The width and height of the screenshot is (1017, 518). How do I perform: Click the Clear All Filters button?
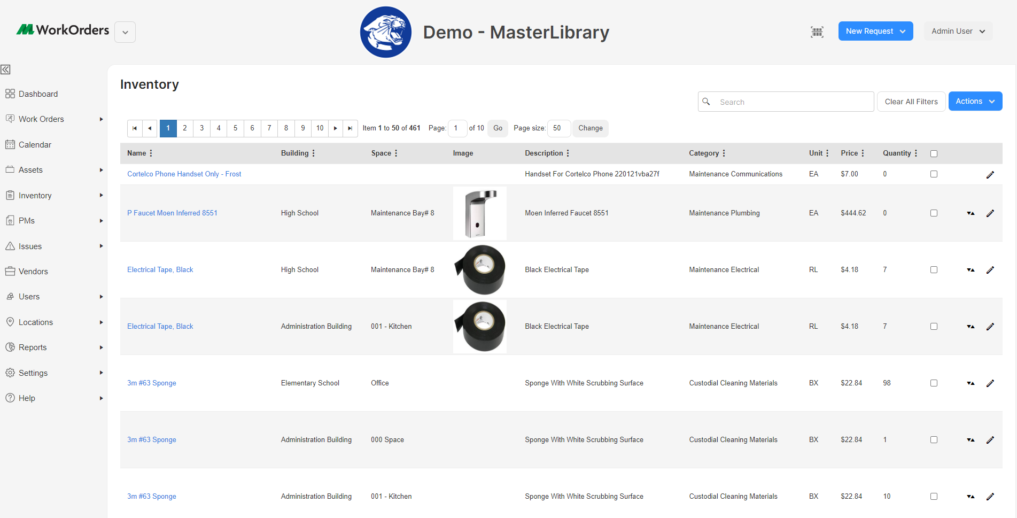click(911, 102)
